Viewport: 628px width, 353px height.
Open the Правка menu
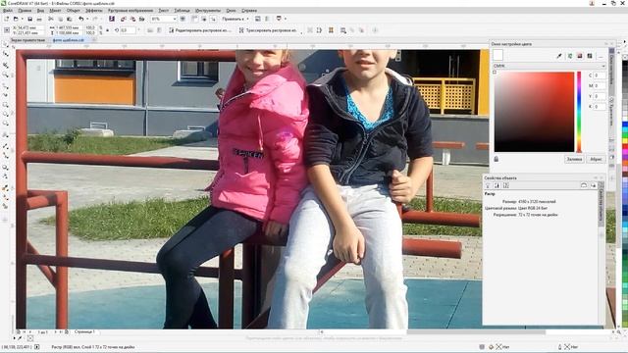coord(25,11)
